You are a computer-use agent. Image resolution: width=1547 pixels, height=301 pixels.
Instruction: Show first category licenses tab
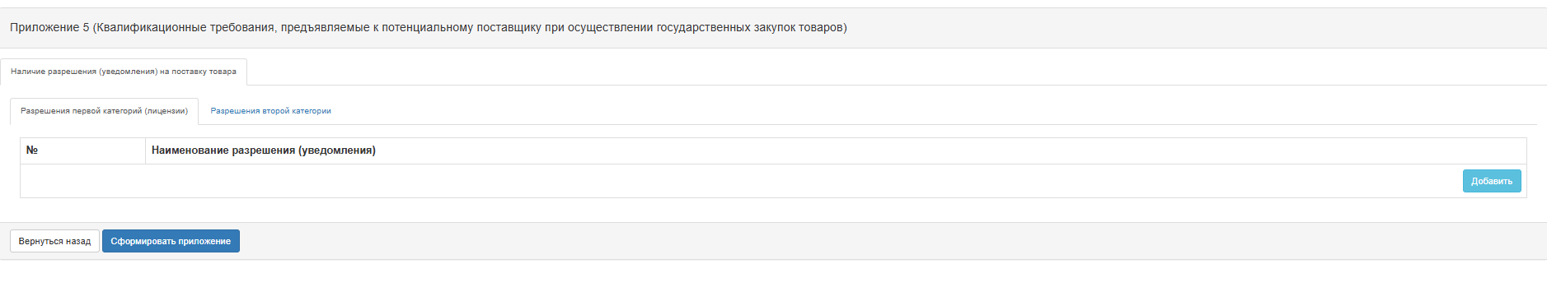[x=104, y=111]
